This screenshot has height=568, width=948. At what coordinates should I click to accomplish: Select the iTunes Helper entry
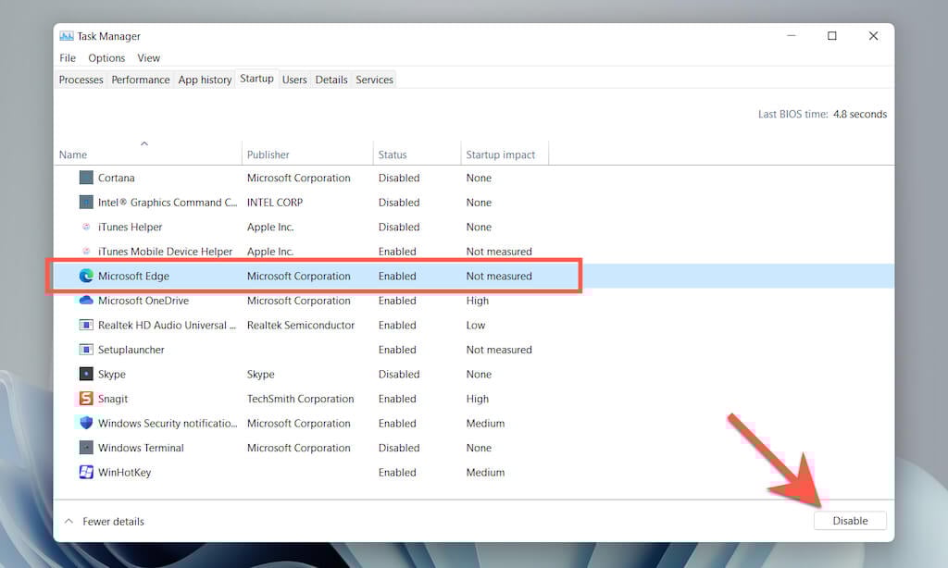point(130,228)
